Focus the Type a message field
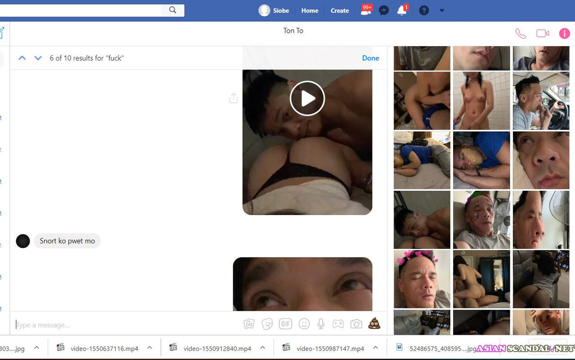This screenshot has height=360, width=575. coord(126,324)
